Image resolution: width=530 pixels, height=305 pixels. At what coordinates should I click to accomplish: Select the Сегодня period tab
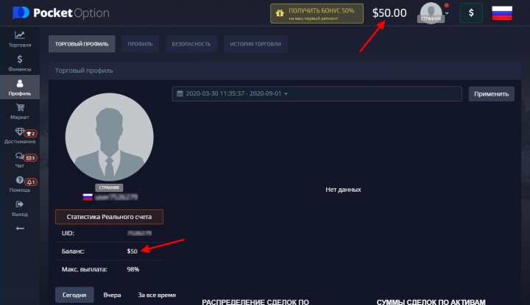tap(74, 295)
